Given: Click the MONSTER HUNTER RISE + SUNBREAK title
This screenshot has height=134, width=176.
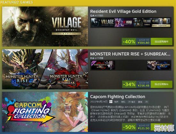Looking at the screenshot, I should tap(130, 54).
